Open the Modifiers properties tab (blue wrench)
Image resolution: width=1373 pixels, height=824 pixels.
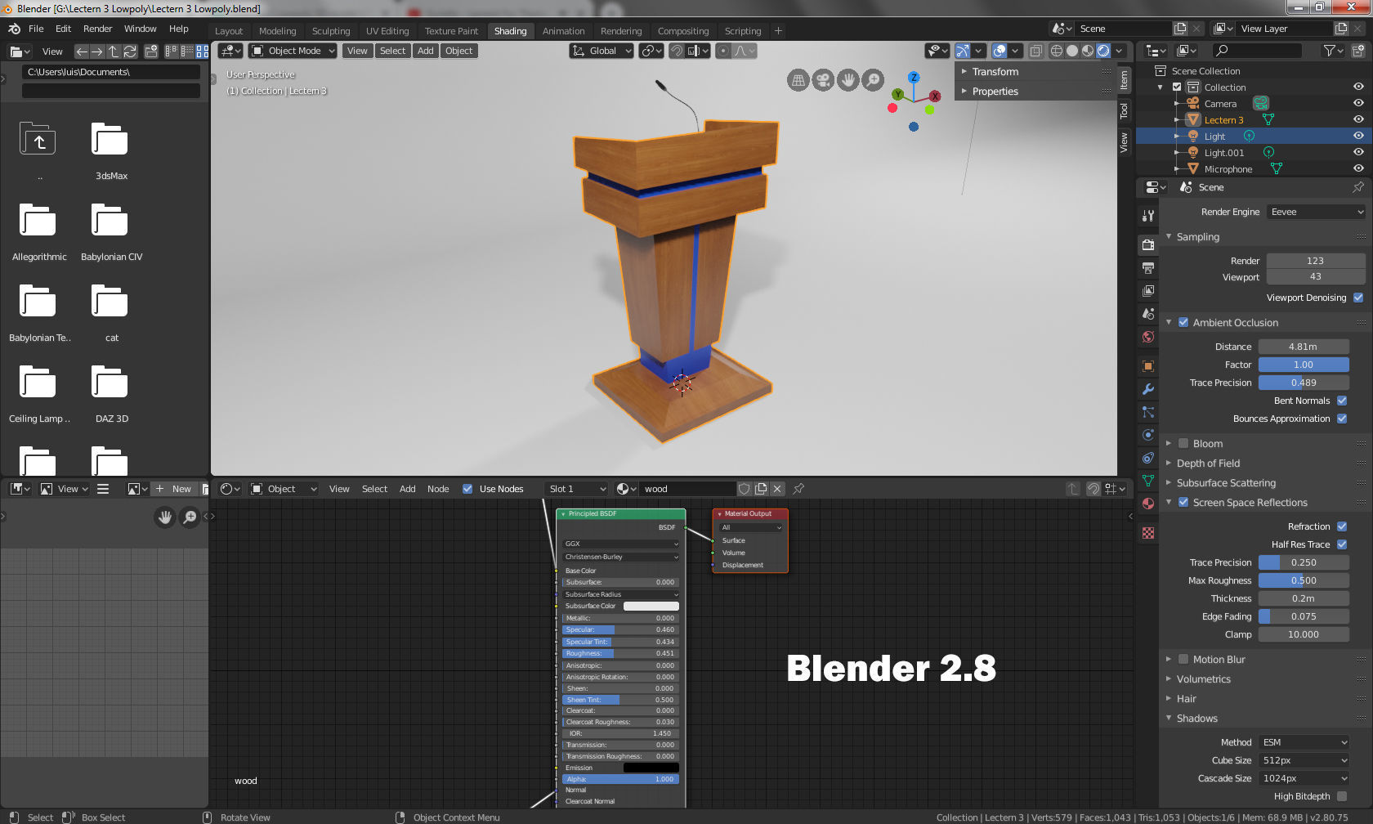[x=1148, y=389]
